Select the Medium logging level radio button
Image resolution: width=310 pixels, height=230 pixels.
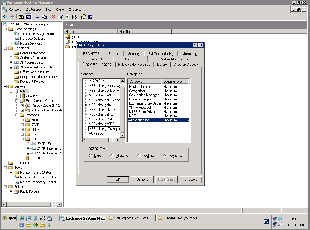pyautogui.click(x=139, y=156)
